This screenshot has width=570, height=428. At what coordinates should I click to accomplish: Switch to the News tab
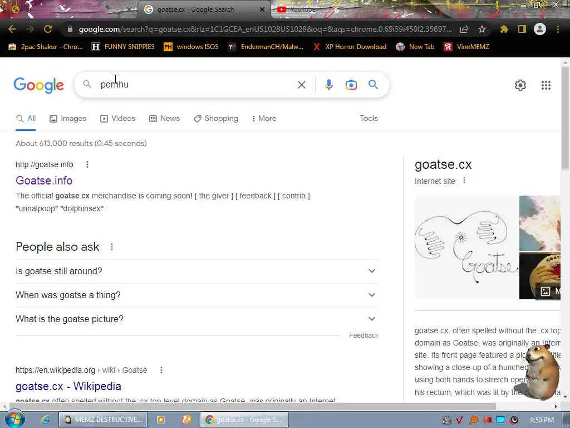[165, 119]
